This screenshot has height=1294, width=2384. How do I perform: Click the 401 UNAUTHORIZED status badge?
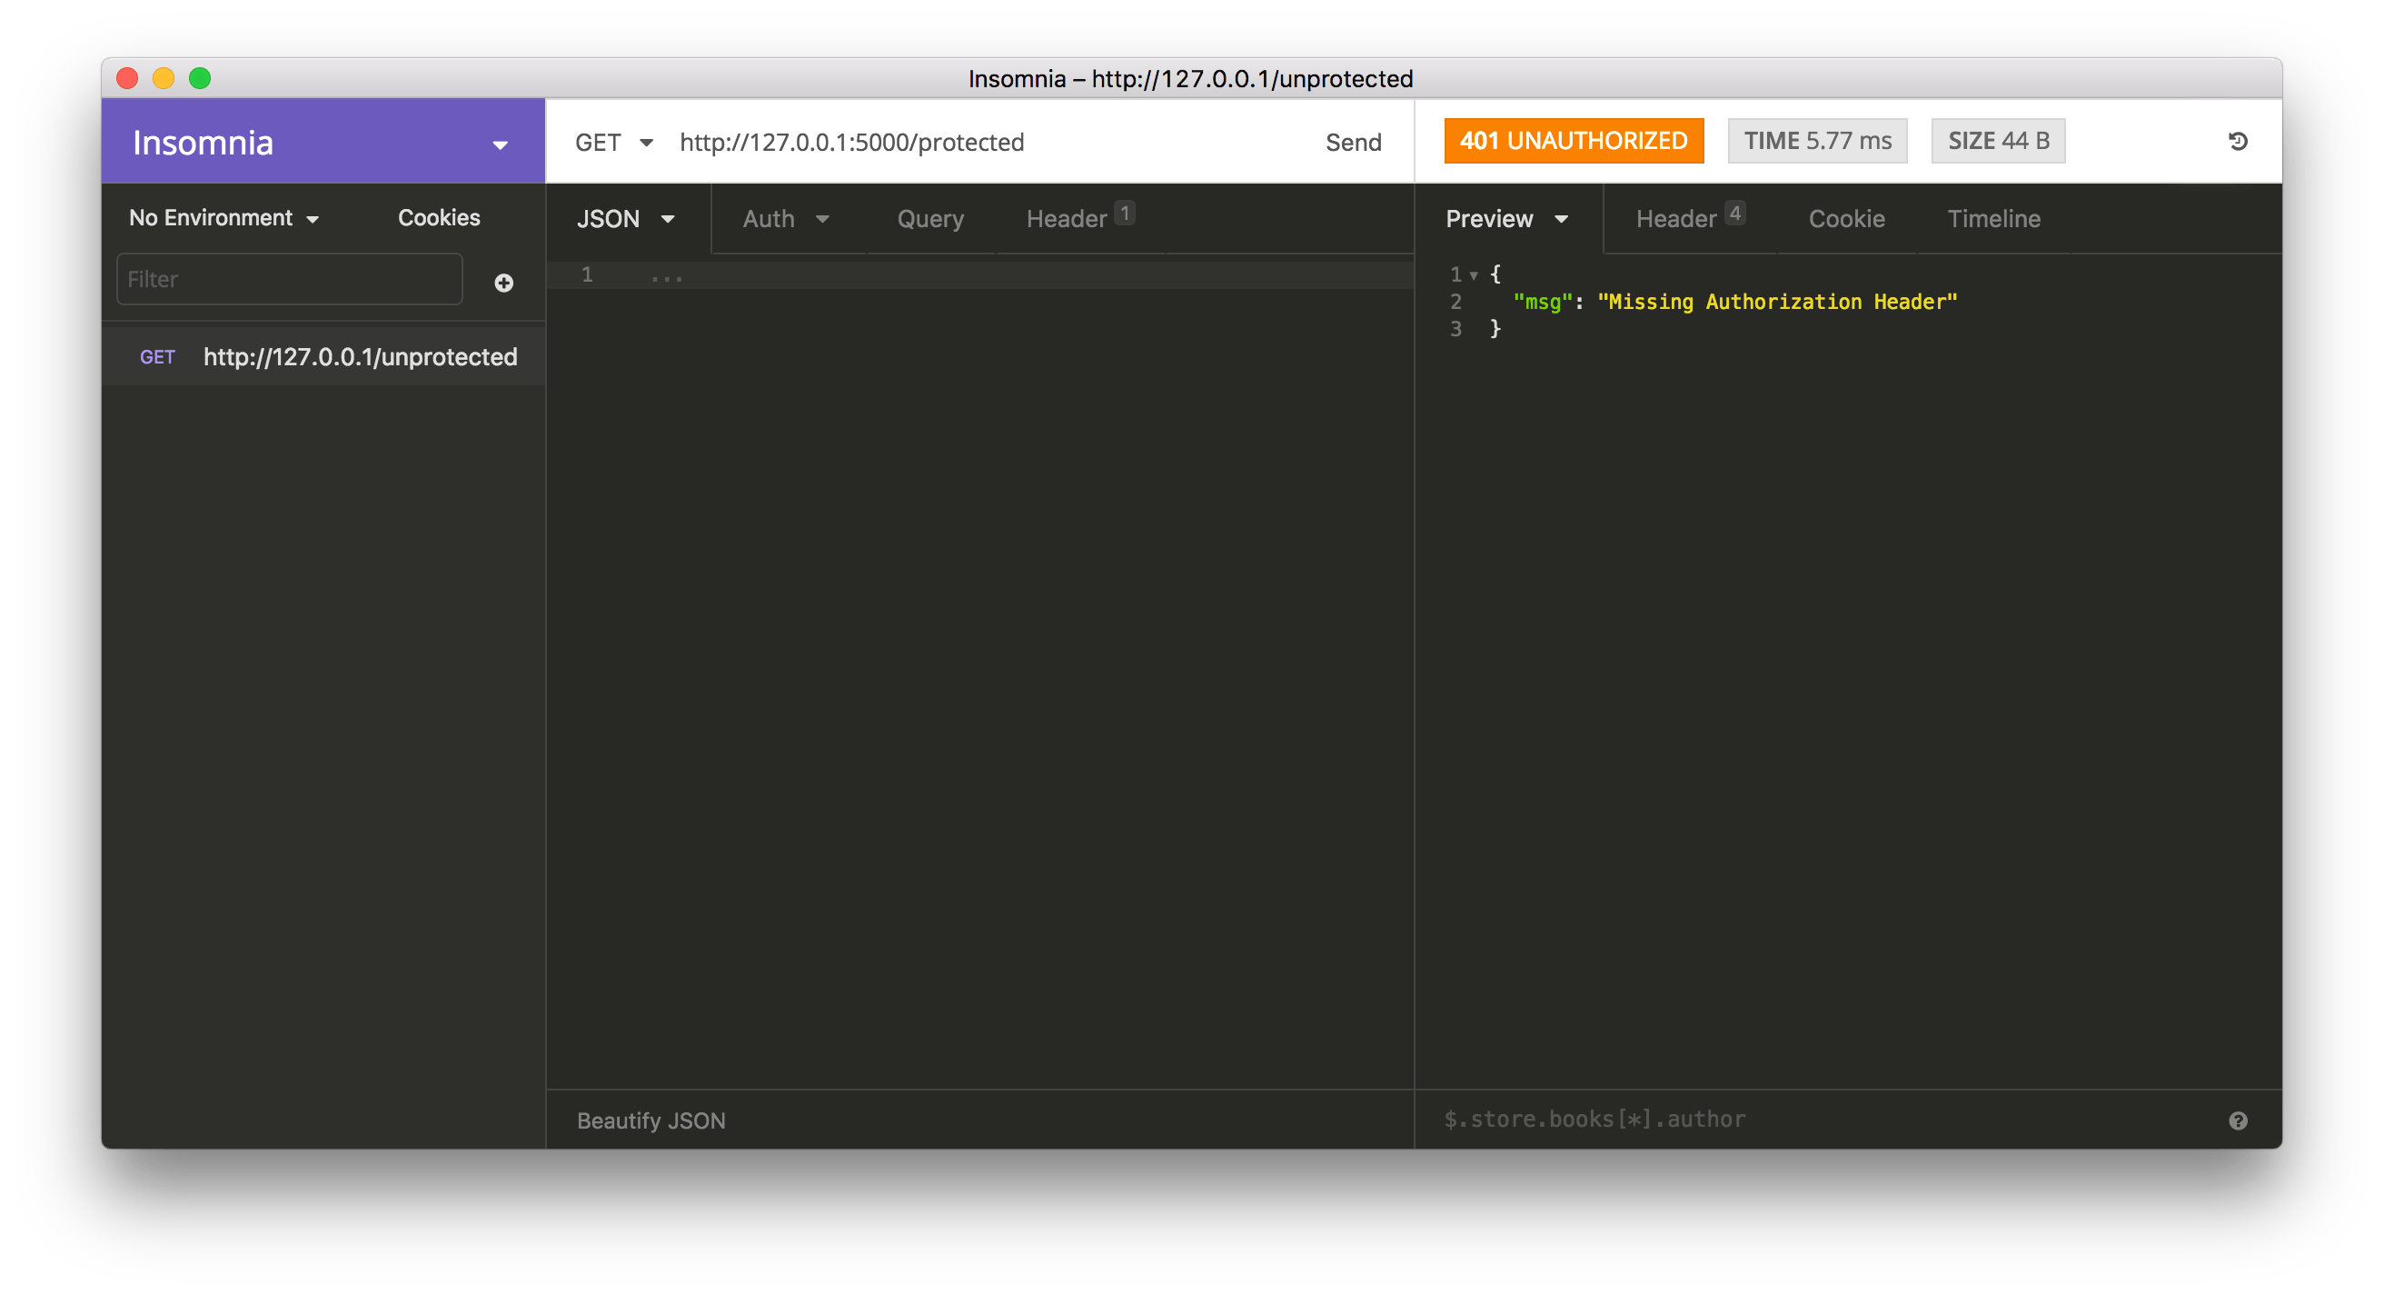pyautogui.click(x=1573, y=141)
